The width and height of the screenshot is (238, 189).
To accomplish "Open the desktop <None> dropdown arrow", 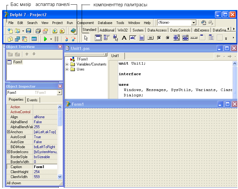I will (x=194, y=23).
